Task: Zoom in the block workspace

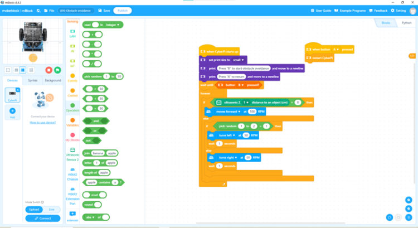Action: (x=409, y=200)
